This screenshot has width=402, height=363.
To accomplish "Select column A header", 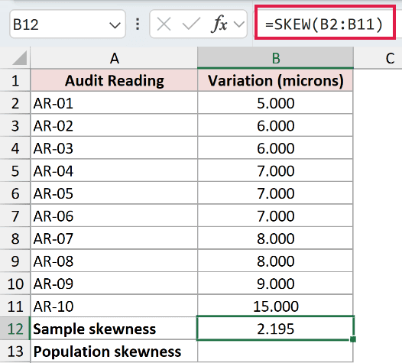I will point(114,58).
